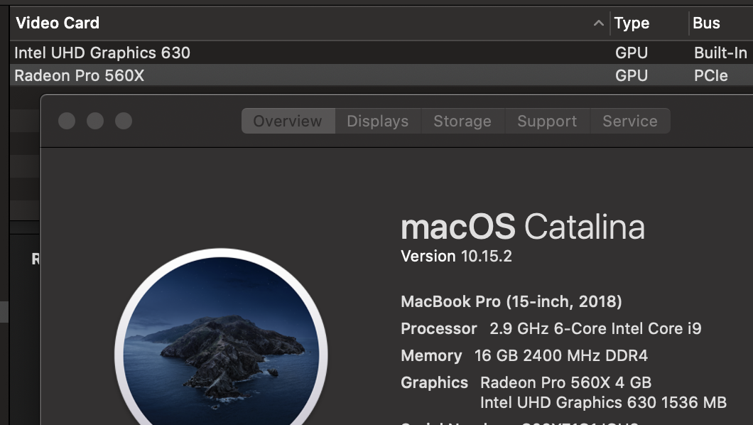
Task: Zoom the About This Mac window
Action: click(x=124, y=121)
